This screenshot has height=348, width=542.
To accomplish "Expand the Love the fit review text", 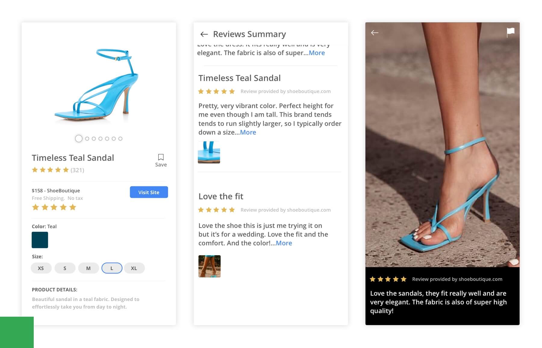I will pos(284,243).
